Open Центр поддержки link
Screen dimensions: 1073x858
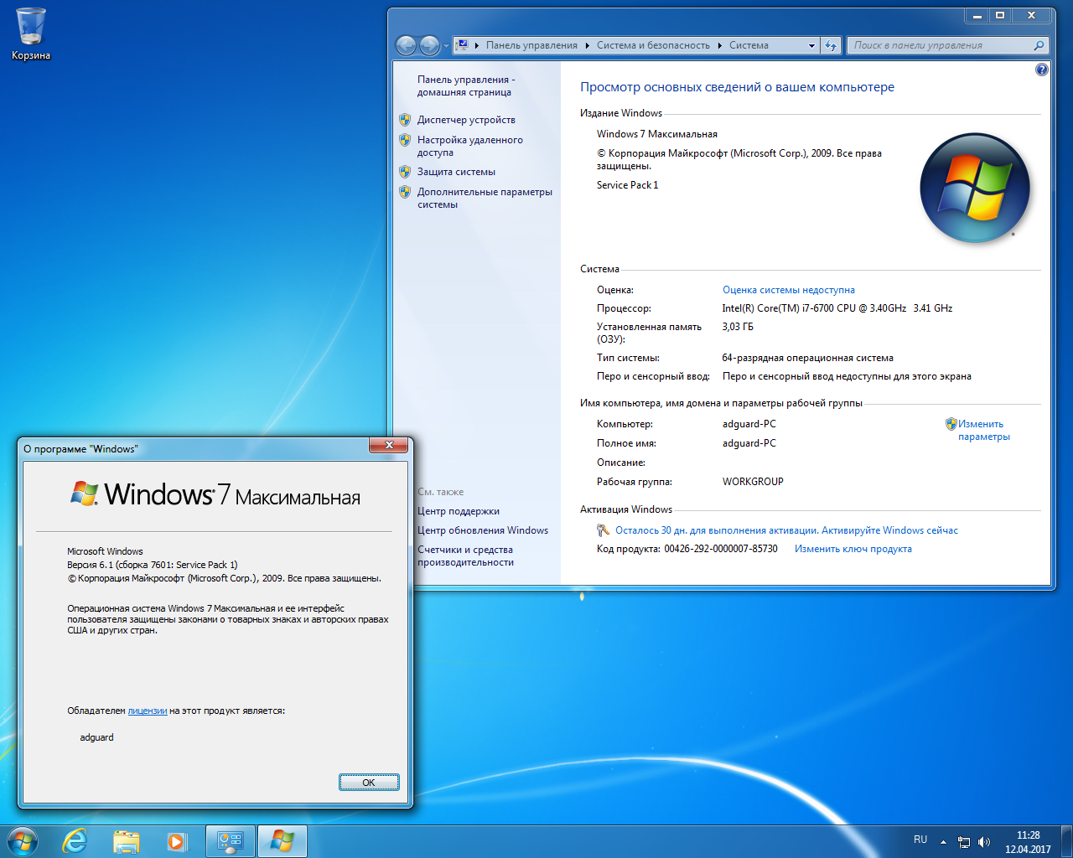pos(459,511)
